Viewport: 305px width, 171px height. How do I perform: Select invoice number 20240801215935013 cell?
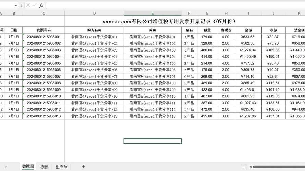(x=44, y=116)
